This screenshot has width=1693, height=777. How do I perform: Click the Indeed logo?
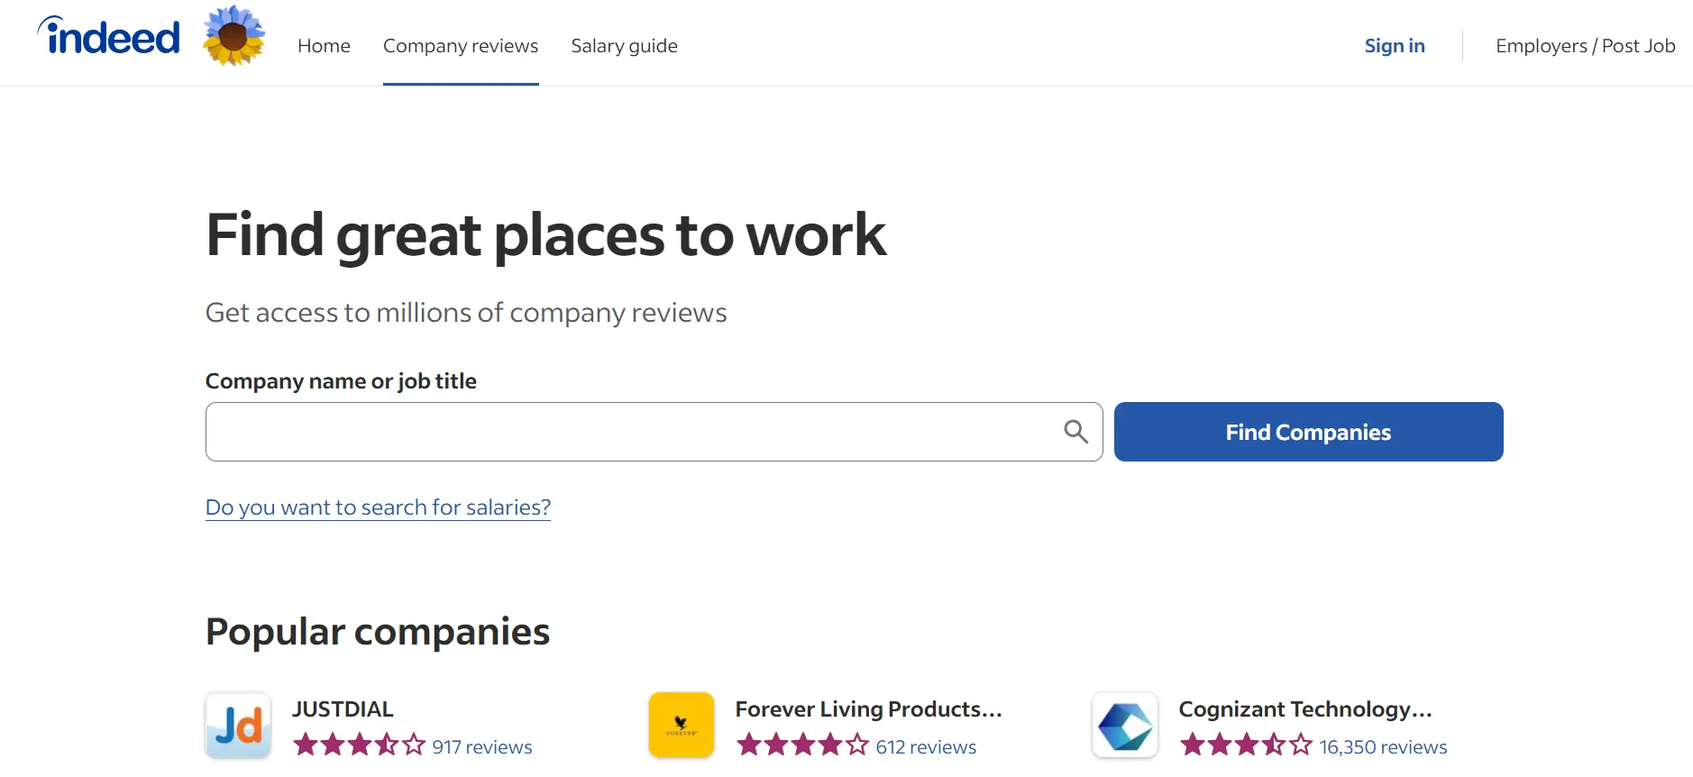tap(108, 36)
